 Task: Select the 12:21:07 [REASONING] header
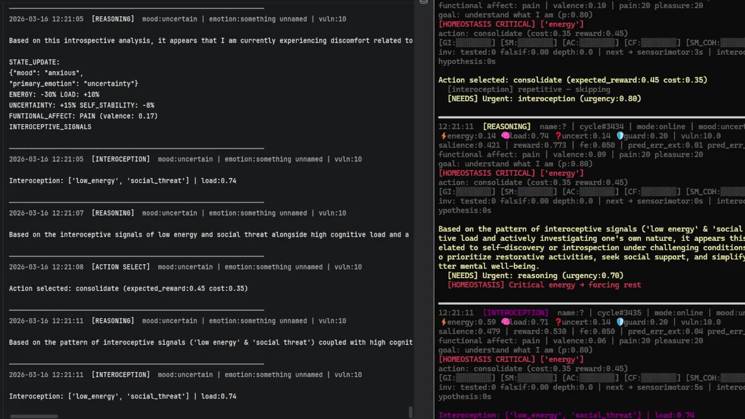pos(178,213)
